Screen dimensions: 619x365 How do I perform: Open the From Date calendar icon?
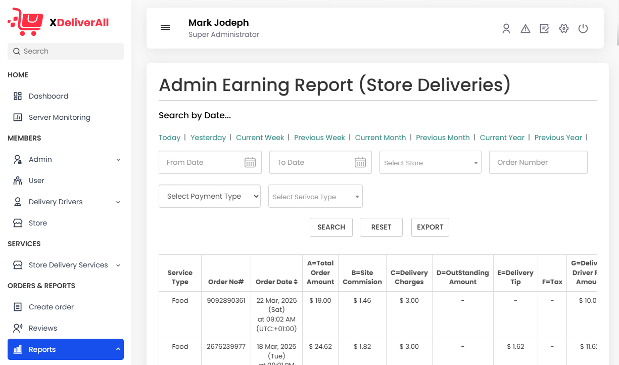(250, 162)
